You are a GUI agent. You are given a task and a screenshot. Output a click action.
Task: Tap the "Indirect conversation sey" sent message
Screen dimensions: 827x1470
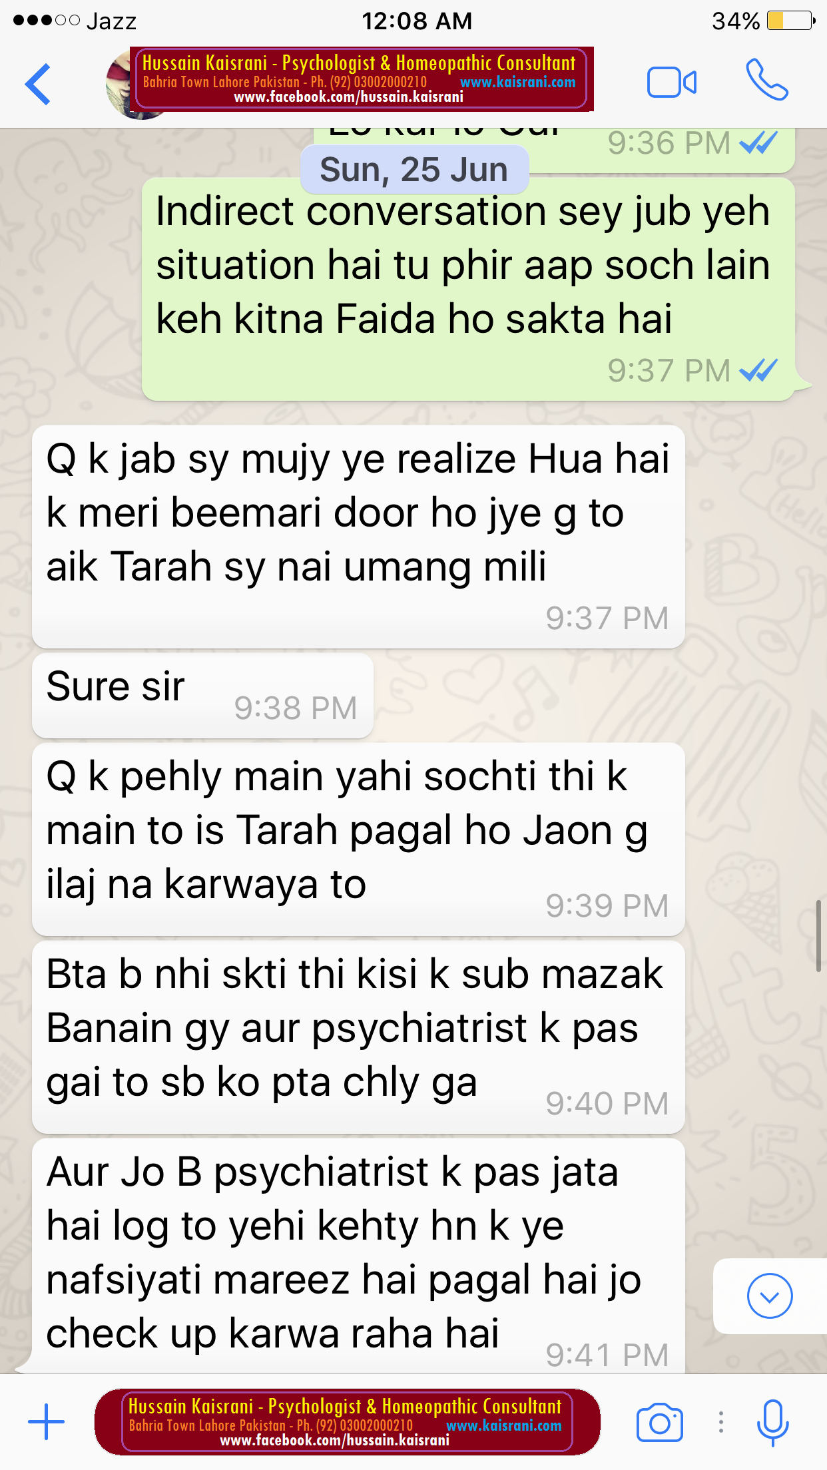(468, 289)
